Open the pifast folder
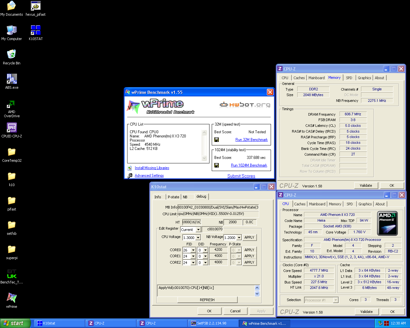 (x=12, y=203)
